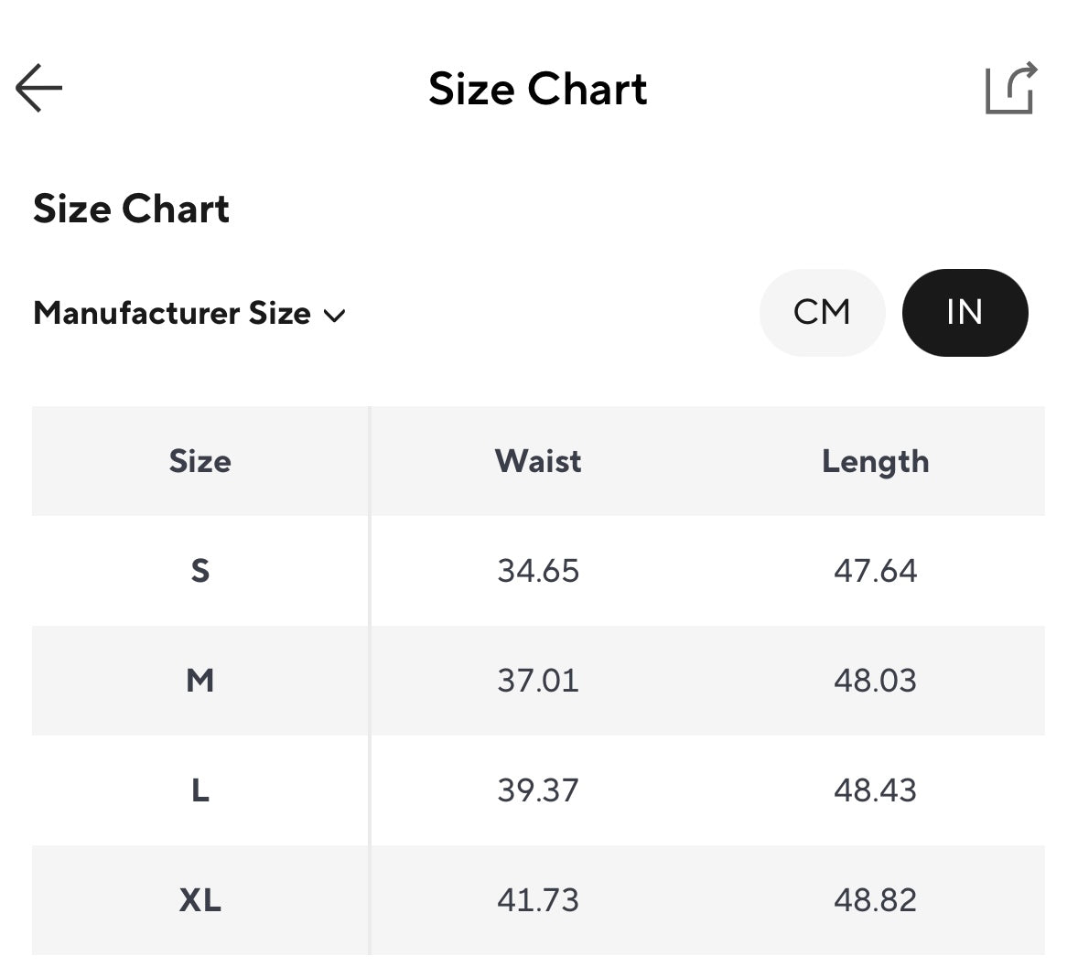Click the Size Chart page title
The height and width of the screenshot is (967, 1078).
coord(538,89)
